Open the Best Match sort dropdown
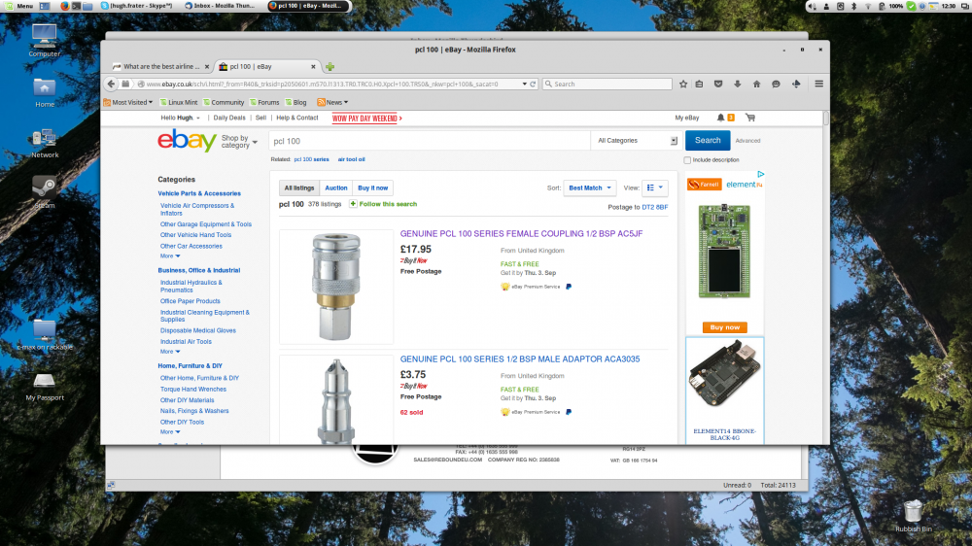This screenshot has width=972, height=546. pyautogui.click(x=590, y=188)
